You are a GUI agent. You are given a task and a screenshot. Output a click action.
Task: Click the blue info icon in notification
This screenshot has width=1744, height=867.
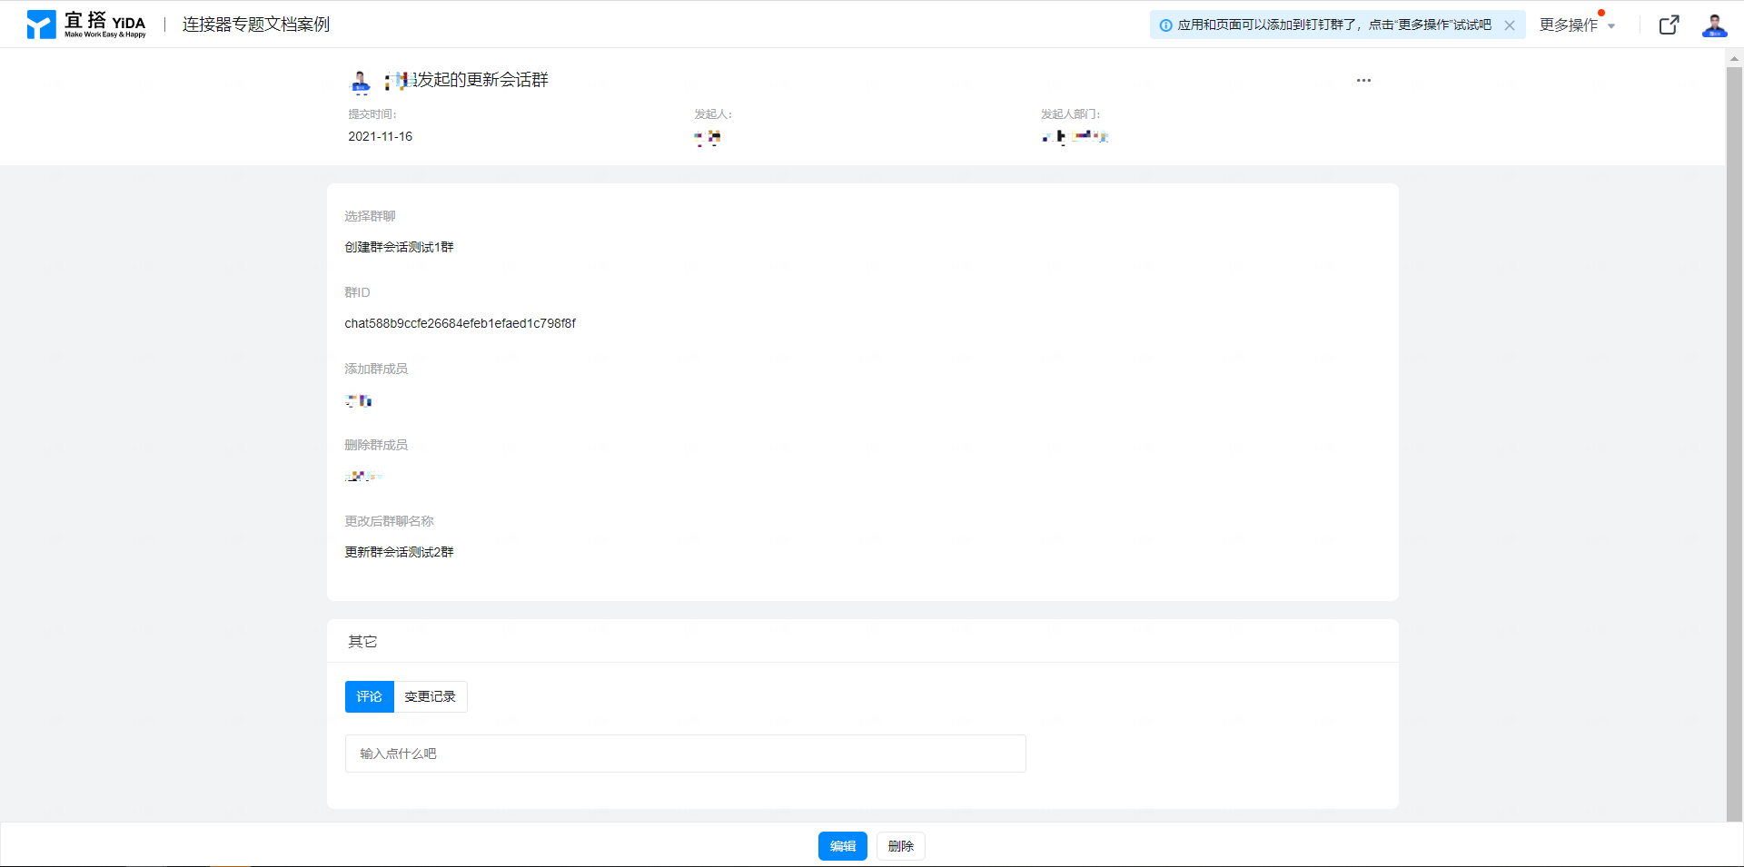click(1165, 25)
